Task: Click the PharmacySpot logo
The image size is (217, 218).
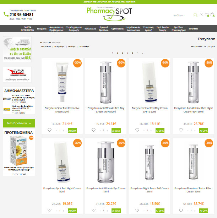Action: click(x=109, y=14)
